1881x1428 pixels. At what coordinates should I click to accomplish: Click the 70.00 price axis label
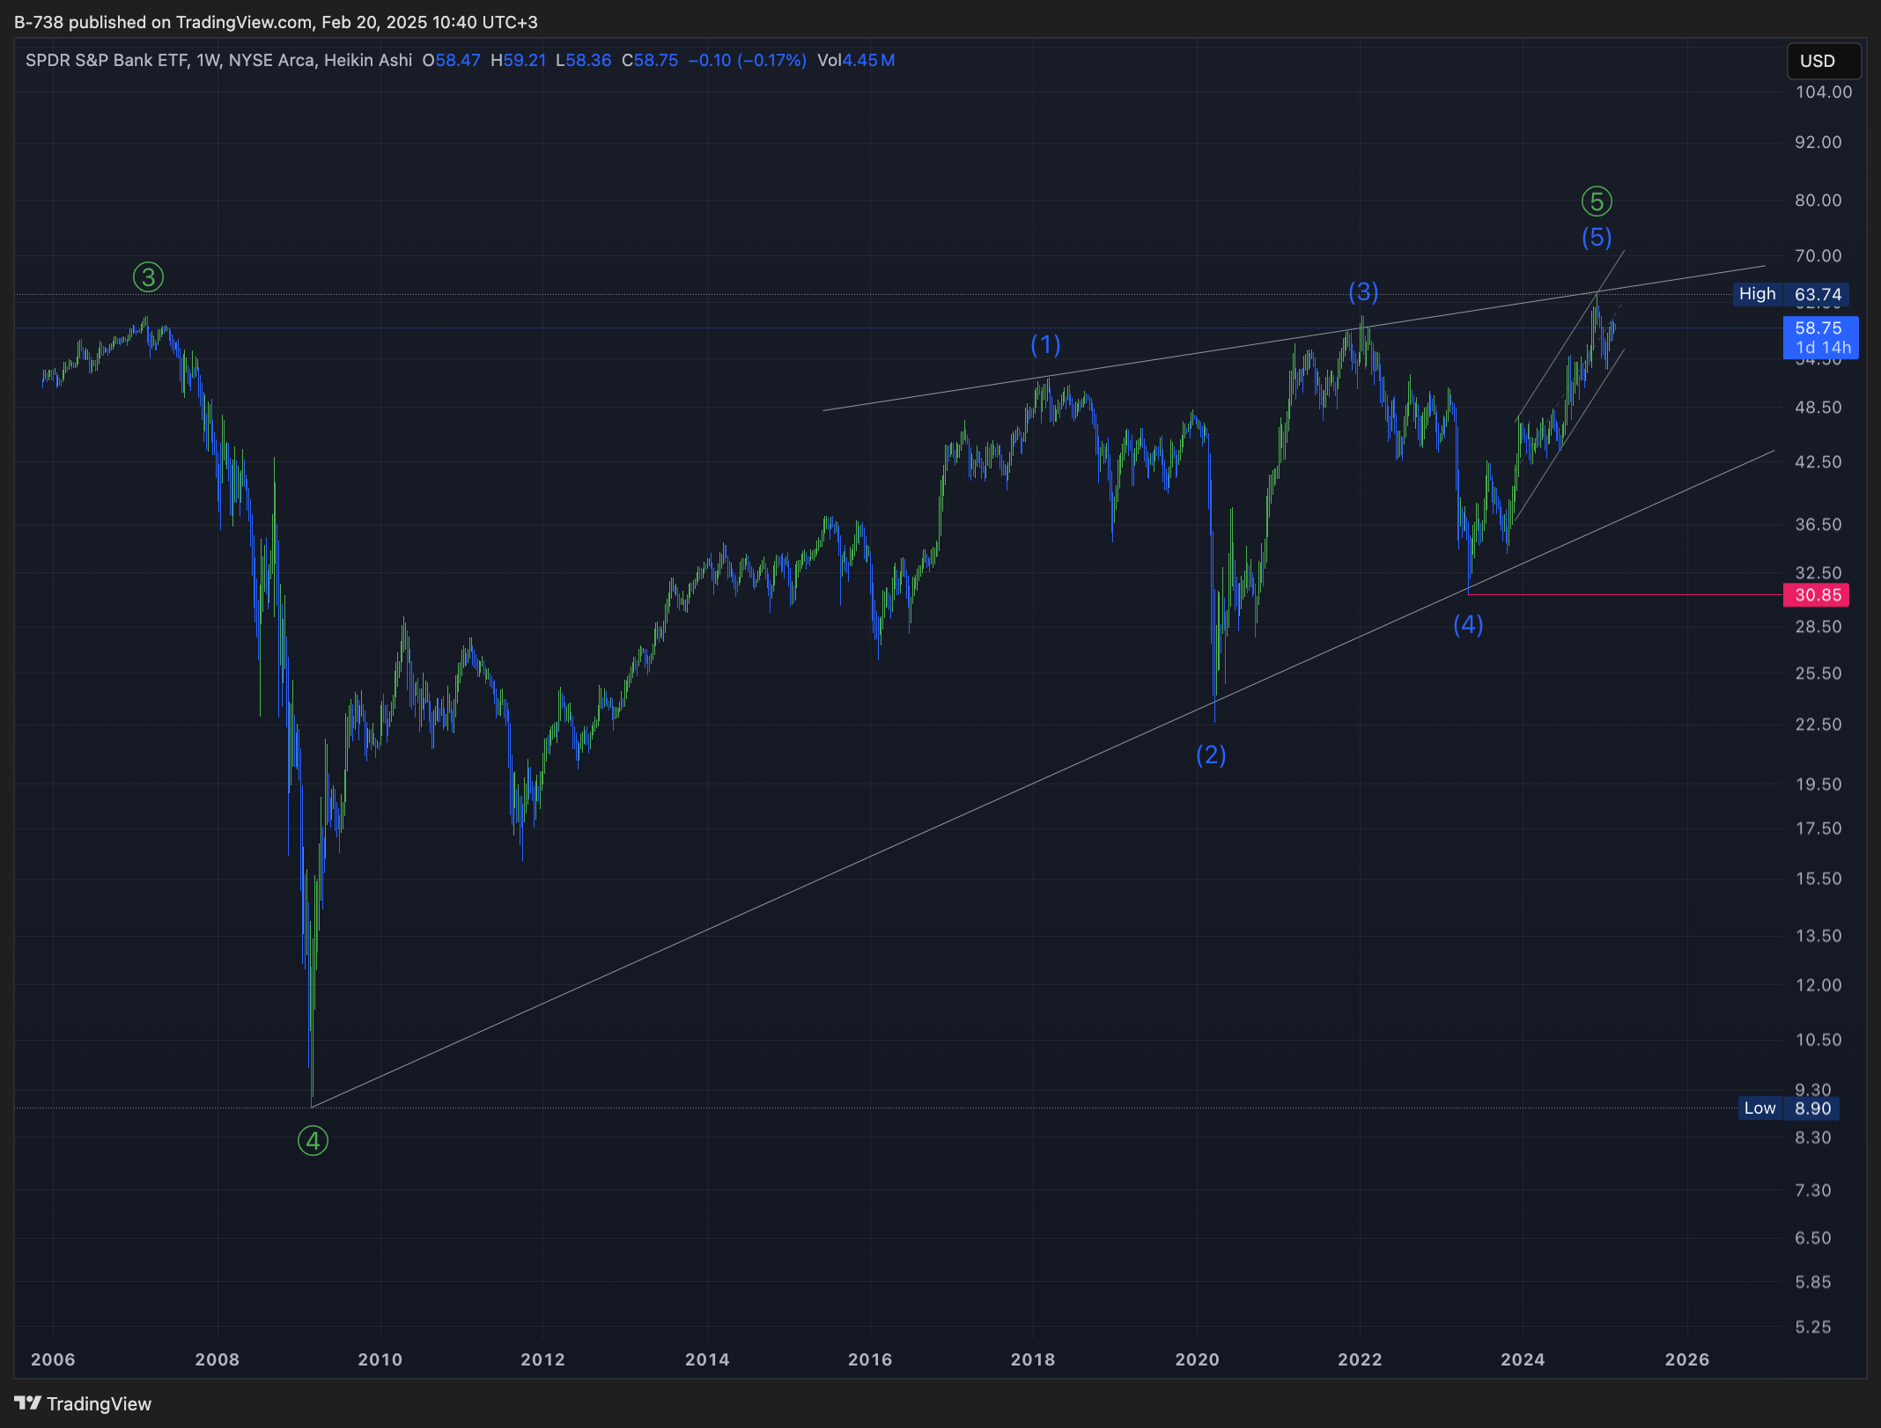[1818, 255]
